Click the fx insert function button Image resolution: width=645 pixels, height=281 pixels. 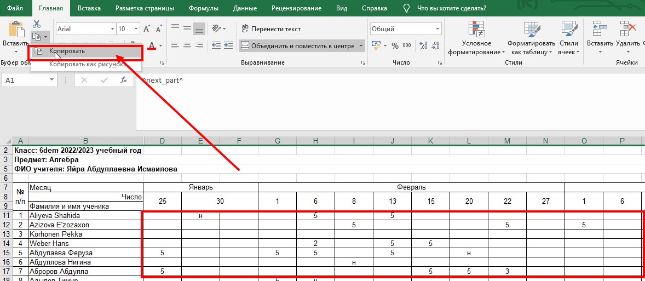[124, 80]
